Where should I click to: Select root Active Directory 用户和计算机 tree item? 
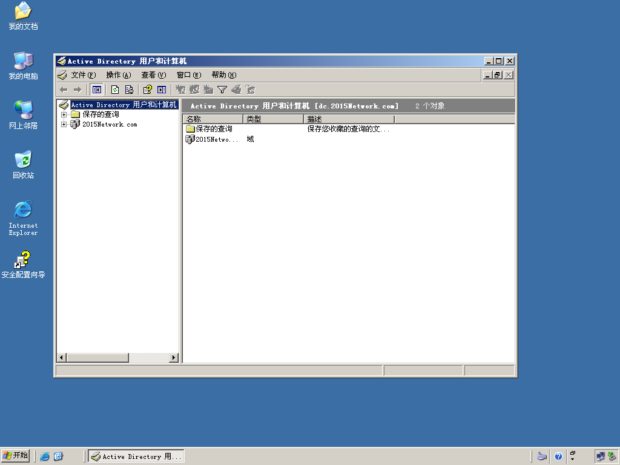pos(124,105)
